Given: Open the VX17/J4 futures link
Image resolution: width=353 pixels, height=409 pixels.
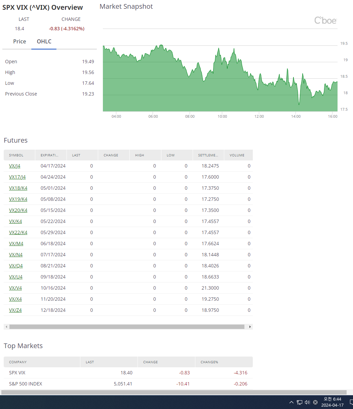Looking at the screenshot, I should [x=17, y=177].
